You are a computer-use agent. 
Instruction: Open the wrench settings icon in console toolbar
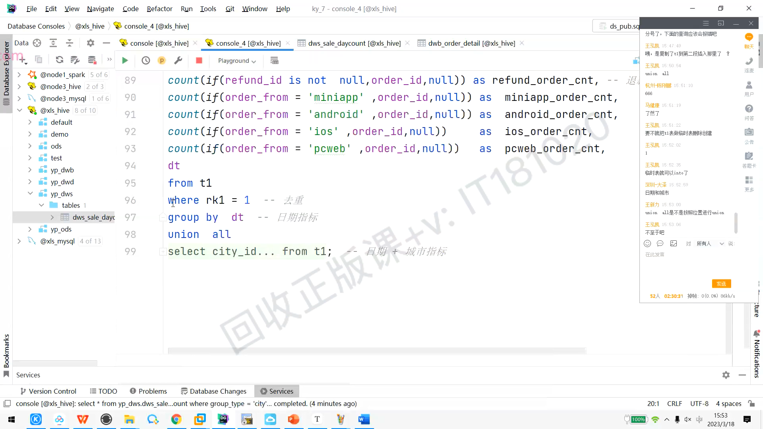pyautogui.click(x=178, y=60)
